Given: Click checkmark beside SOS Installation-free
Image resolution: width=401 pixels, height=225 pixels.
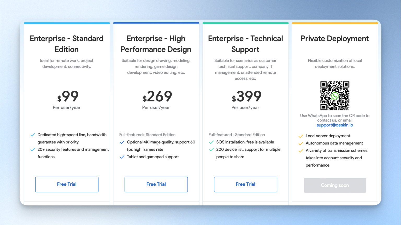Looking at the screenshot, I should point(211,142).
